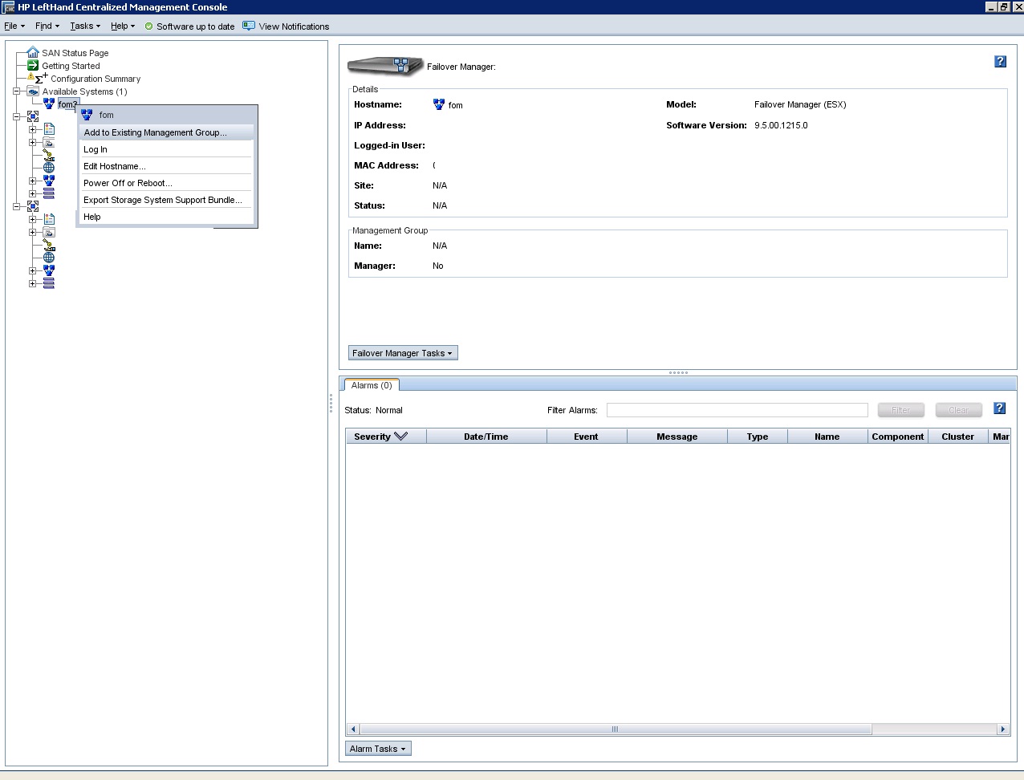1024x780 pixels.
Task: Collapse the upper management group node
Action: pos(16,116)
